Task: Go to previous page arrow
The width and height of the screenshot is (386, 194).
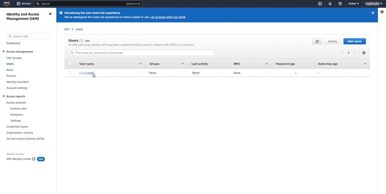Action: click(342, 53)
